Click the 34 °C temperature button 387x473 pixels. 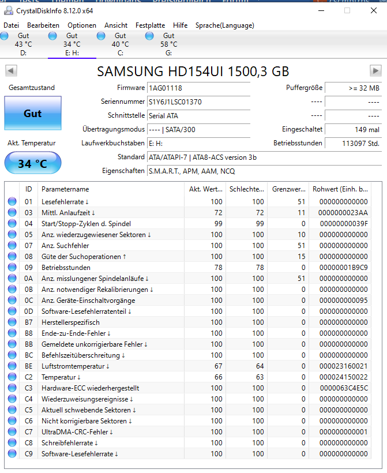[x=33, y=163]
